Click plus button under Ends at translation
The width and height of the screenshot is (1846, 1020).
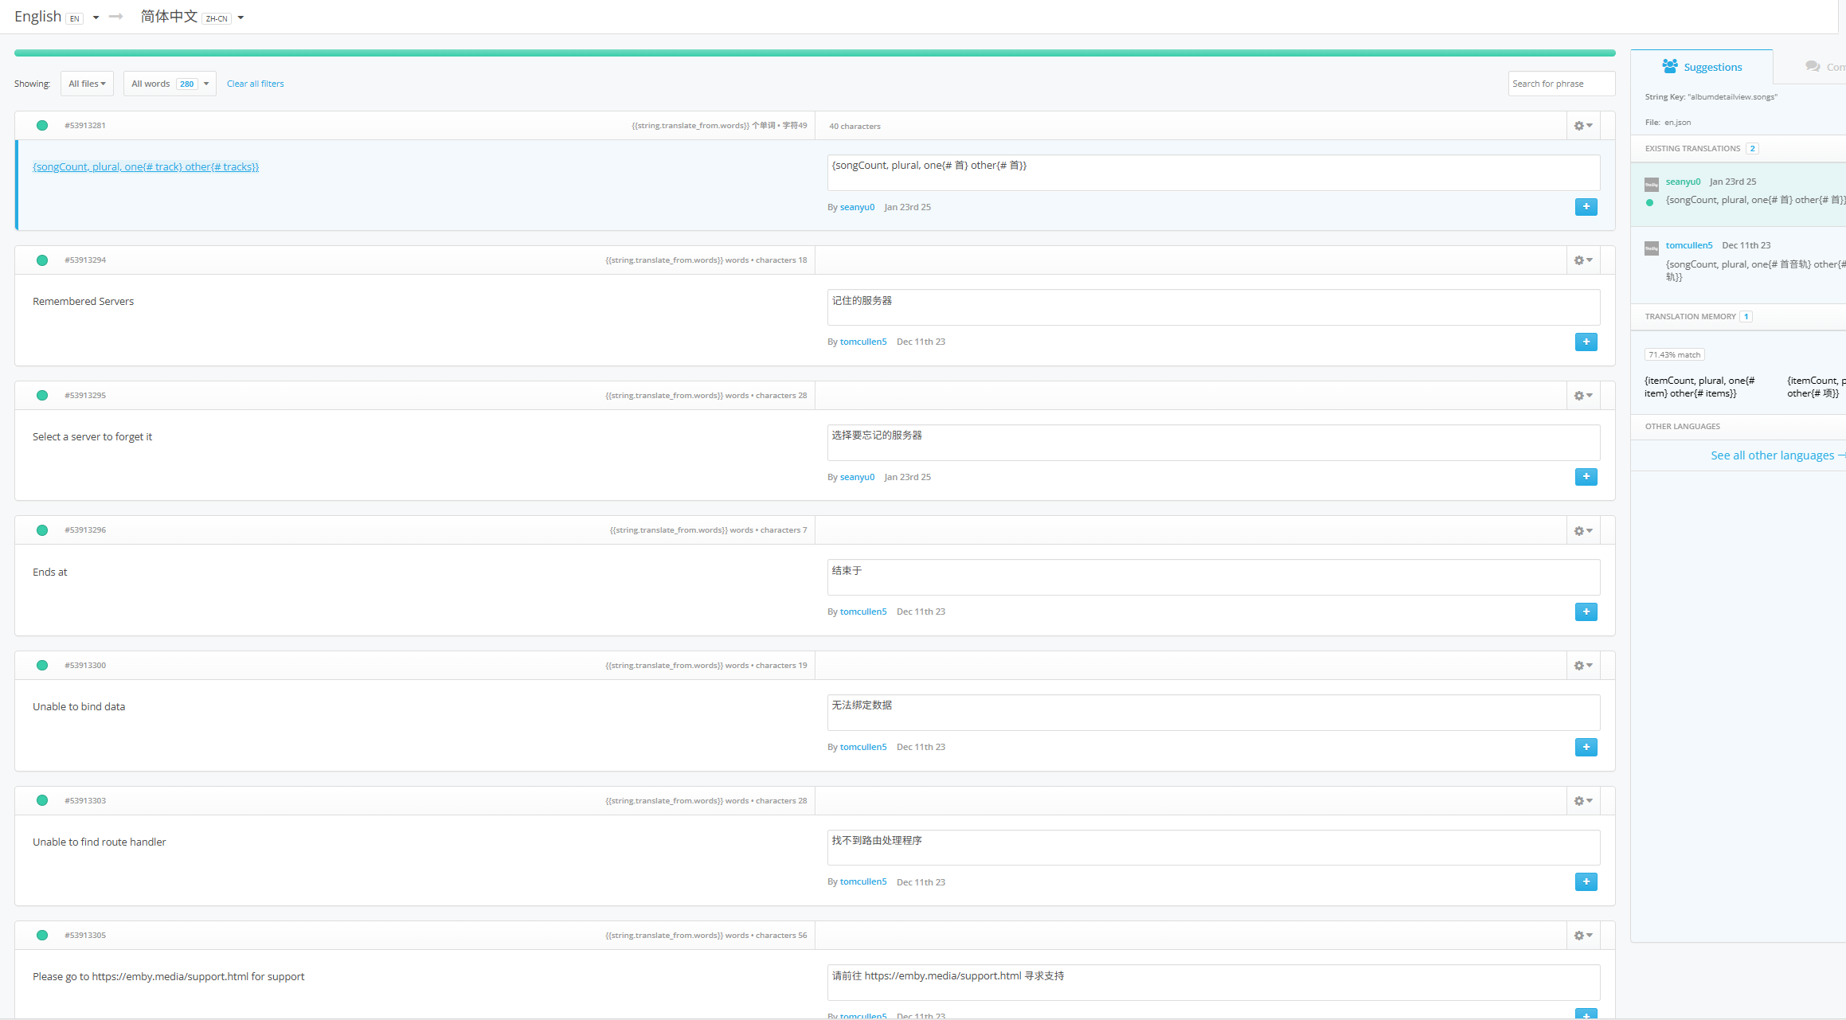coord(1586,612)
